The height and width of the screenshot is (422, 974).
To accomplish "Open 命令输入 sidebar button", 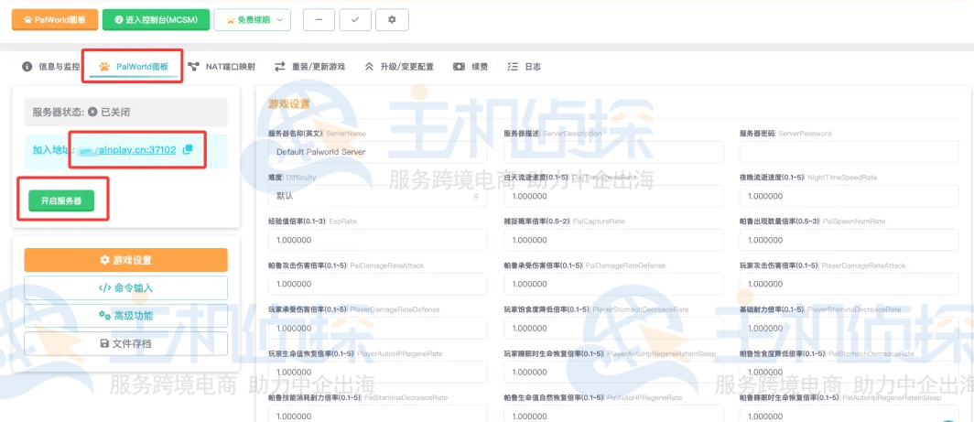I will point(126,287).
